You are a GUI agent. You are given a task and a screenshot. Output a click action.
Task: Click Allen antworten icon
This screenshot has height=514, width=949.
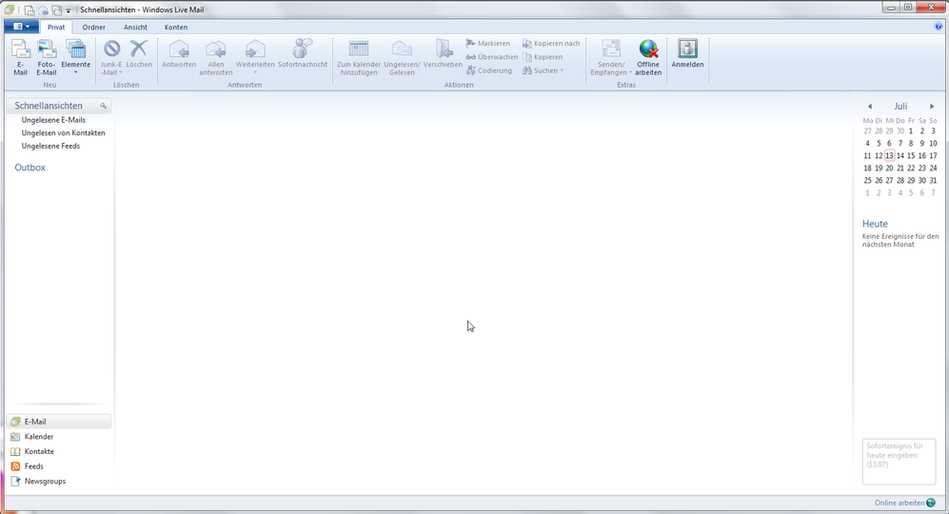216,49
